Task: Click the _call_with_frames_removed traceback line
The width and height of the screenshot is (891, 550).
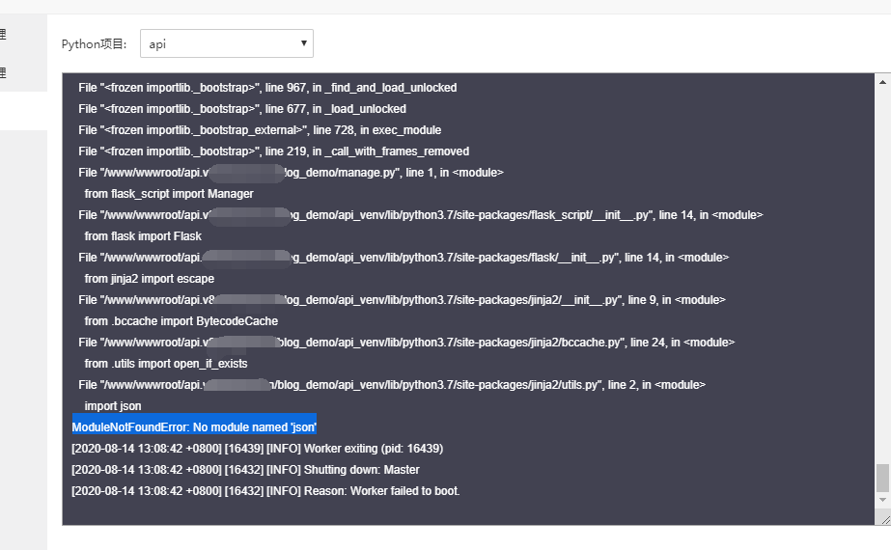Action: tap(274, 151)
